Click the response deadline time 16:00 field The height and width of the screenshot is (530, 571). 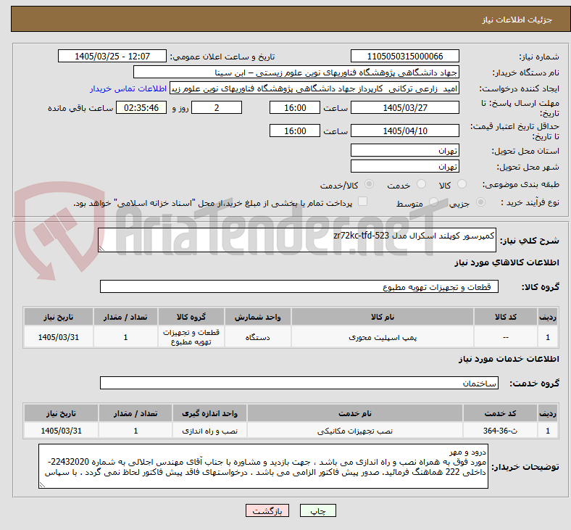pyautogui.click(x=295, y=108)
